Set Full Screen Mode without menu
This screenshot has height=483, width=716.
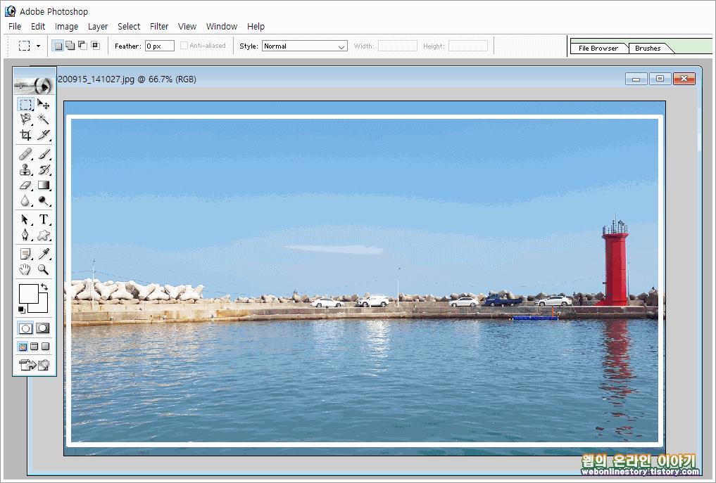[46, 347]
